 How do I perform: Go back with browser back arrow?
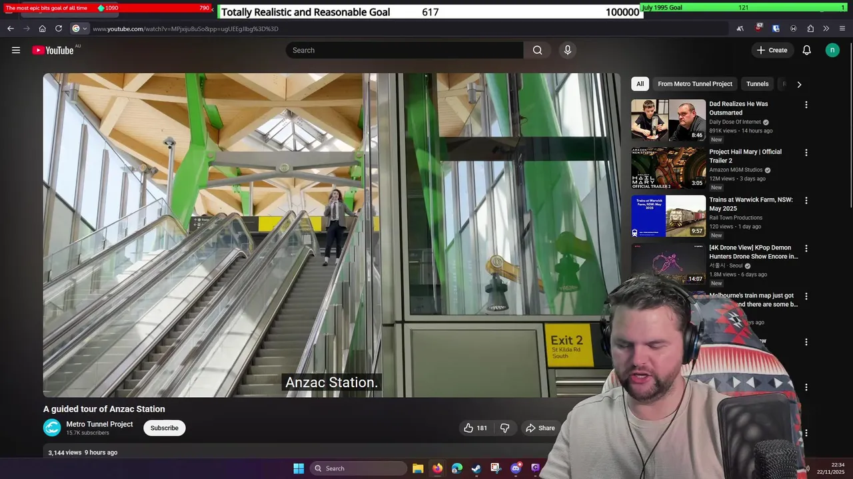tap(11, 29)
